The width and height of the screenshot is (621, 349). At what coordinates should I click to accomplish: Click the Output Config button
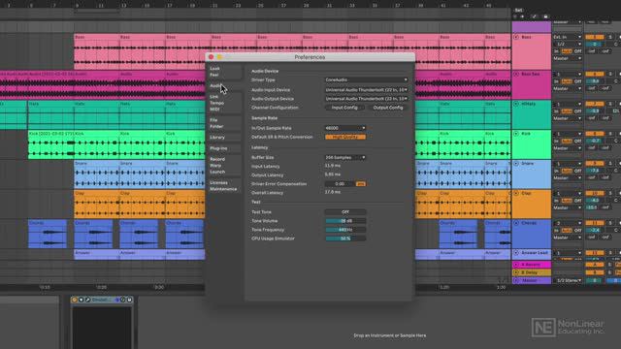[x=388, y=108]
